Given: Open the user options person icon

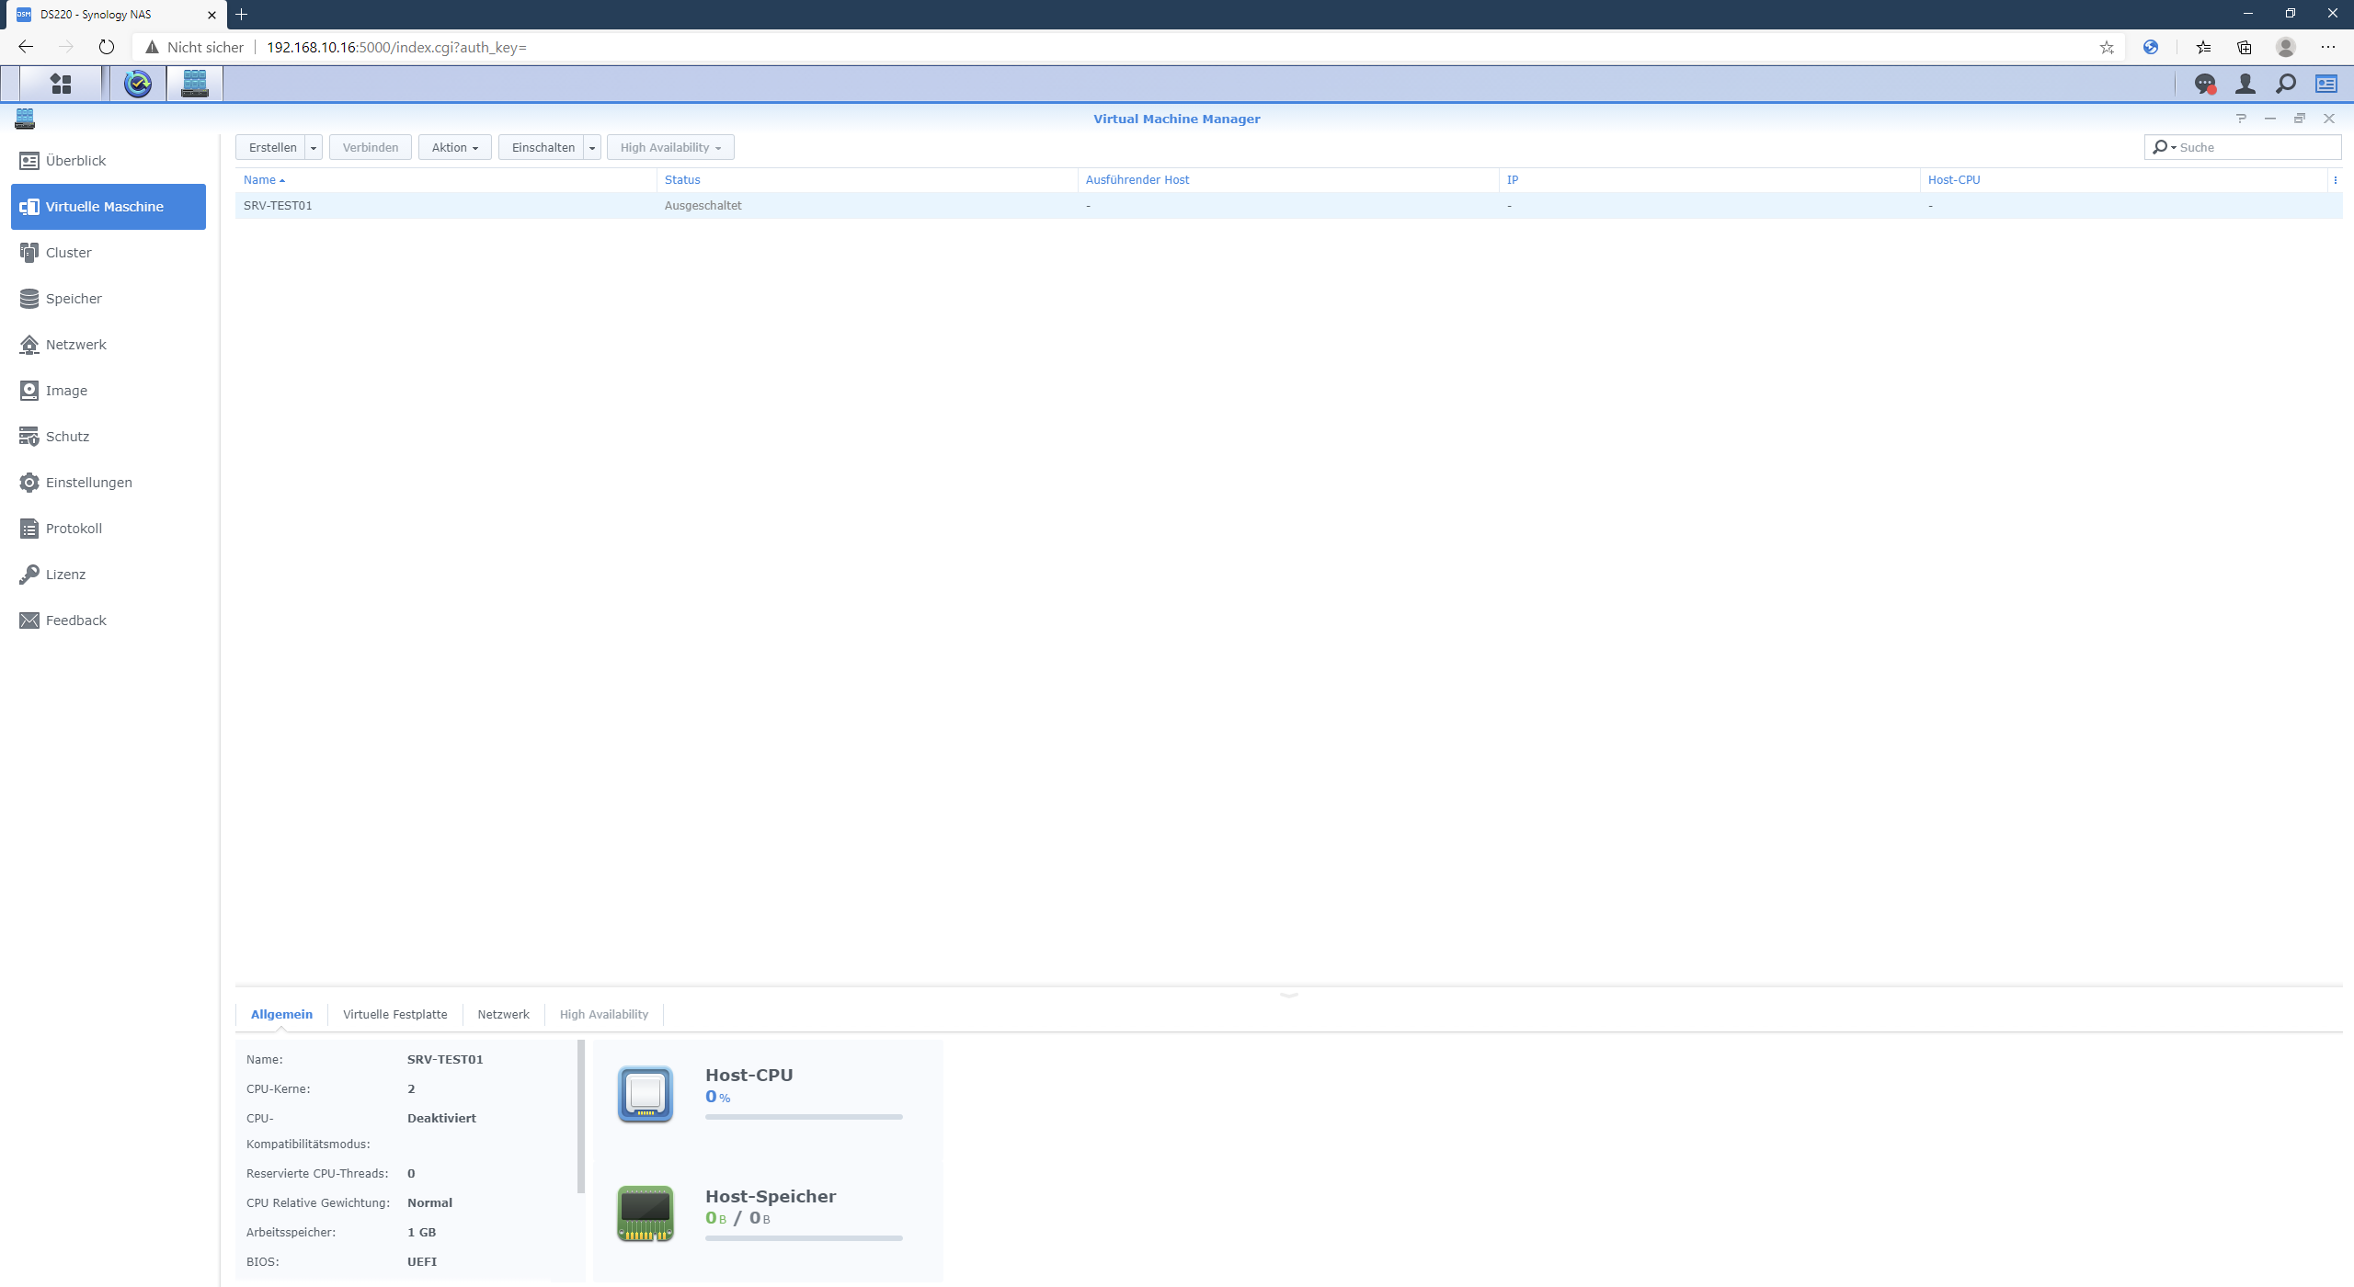Looking at the screenshot, I should (2245, 84).
